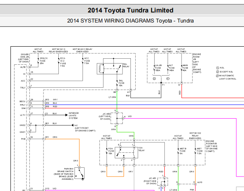Screen dimensions: 244x191
Task: Select the LT GRN wire label below B9
Action: [112, 97]
